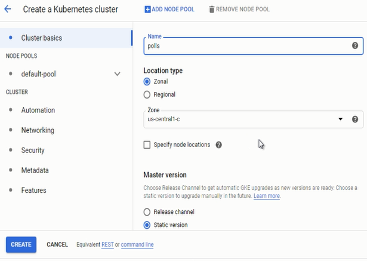Click the REMOVE NODE POOL label
This screenshot has width=367, height=261.
(243, 10)
